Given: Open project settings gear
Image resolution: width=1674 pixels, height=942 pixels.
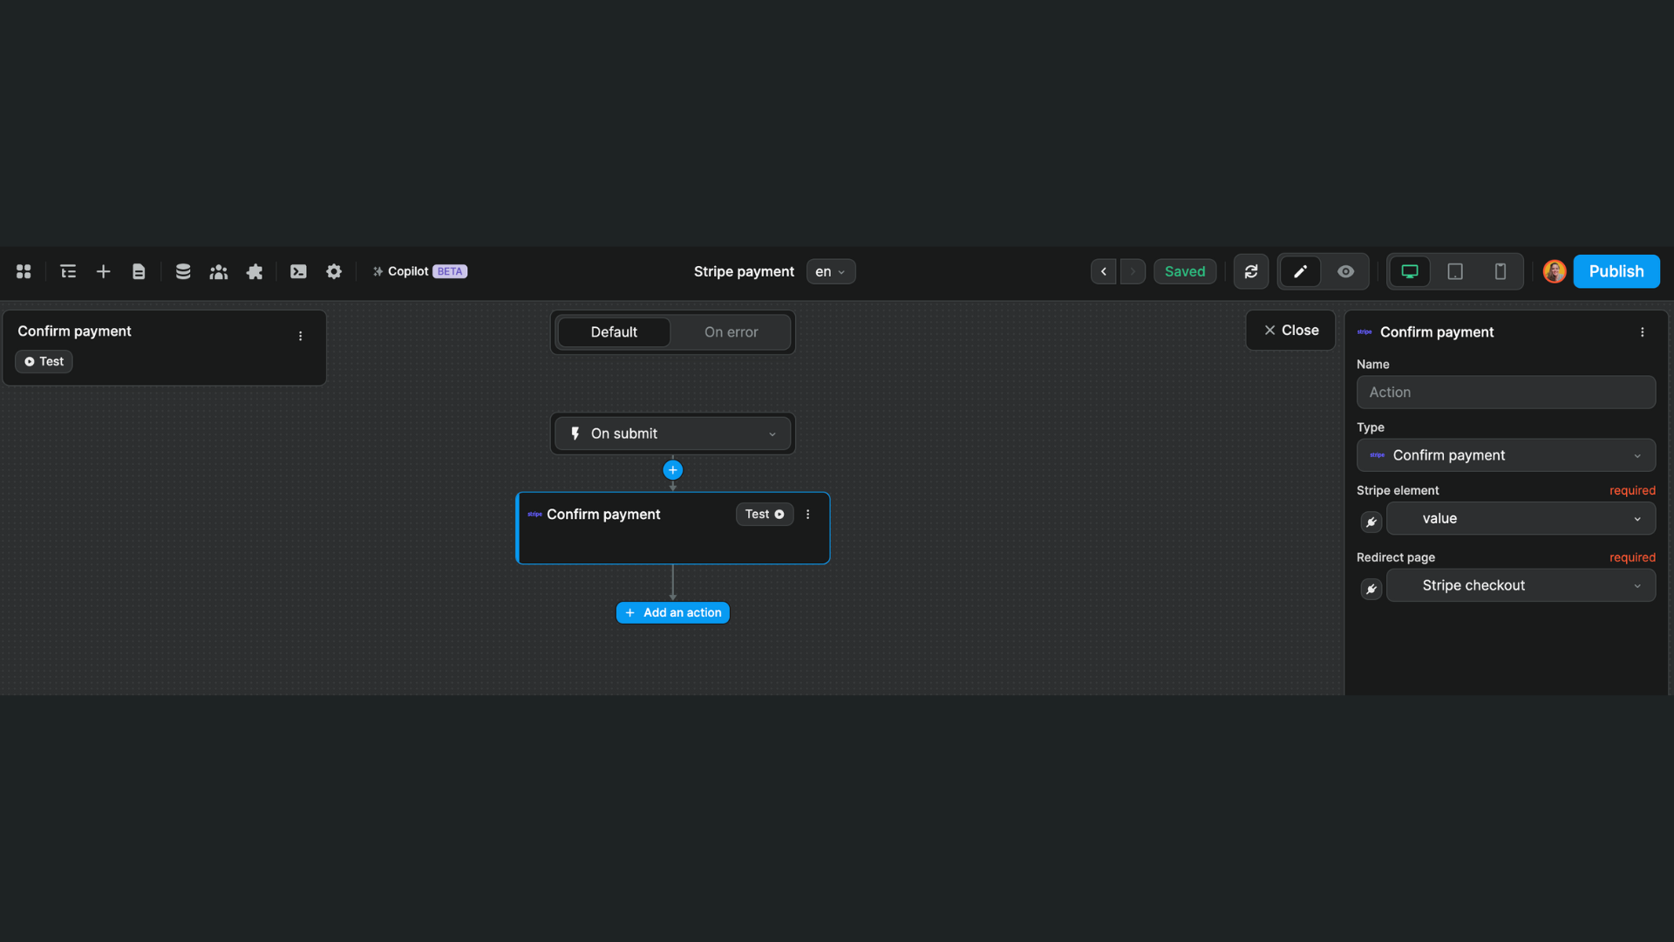Looking at the screenshot, I should 334,271.
